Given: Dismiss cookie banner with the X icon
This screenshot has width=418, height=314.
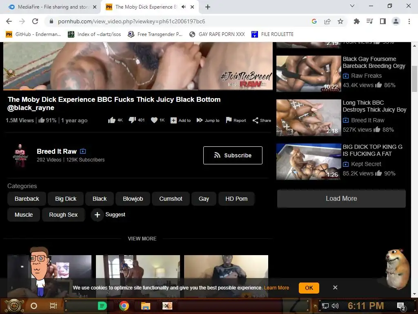Looking at the screenshot, I should pyautogui.click(x=335, y=287).
